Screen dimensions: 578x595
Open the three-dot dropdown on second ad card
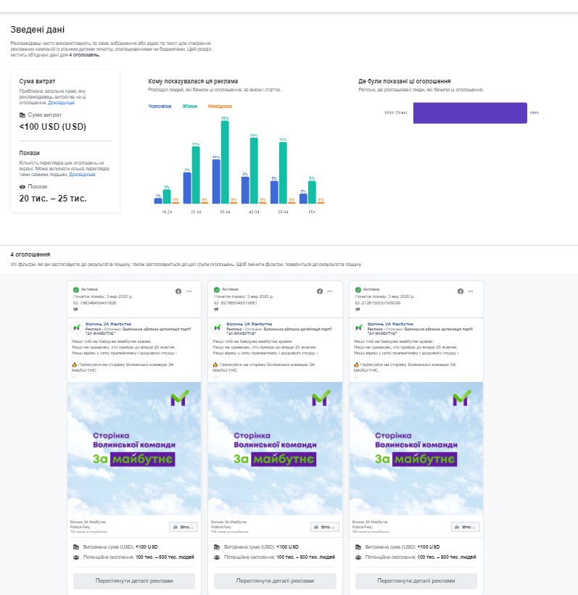(x=329, y=291)
